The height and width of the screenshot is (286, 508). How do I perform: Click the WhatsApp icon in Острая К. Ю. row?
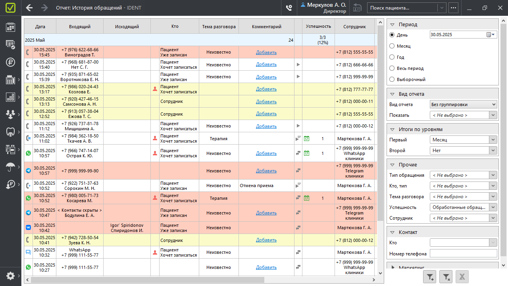click(x=28, y=153)
